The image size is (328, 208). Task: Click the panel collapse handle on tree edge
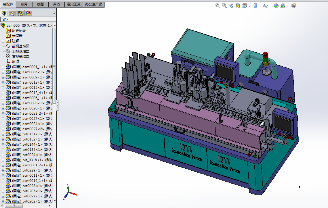(58, 105)
